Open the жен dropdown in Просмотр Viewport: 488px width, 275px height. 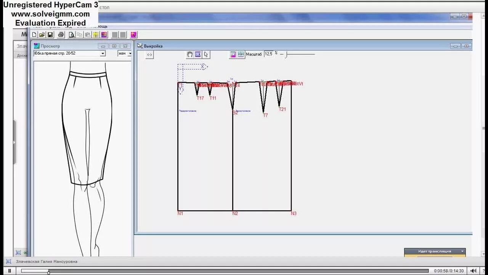click(130, 53)
